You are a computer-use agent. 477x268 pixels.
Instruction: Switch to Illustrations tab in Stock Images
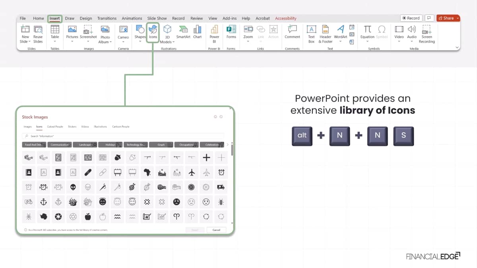[x=100, y=127]
